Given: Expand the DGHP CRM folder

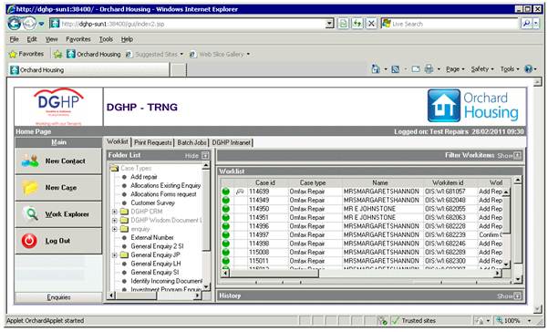Looking at the screenshot, I should pos(114,212).
